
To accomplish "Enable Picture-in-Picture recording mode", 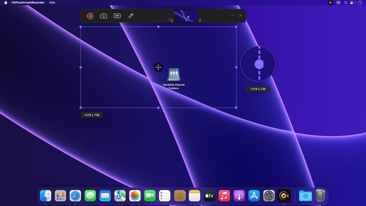I will click(x=117, y=16).
